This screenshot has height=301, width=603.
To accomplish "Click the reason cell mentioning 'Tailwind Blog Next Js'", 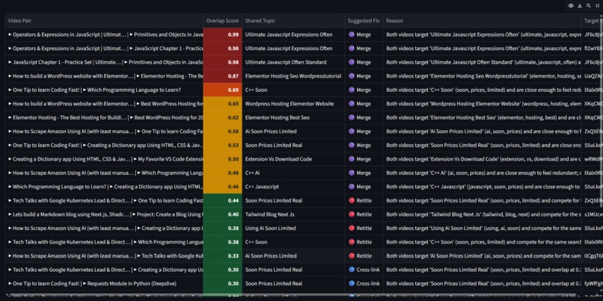I will [x=483, y=214].
